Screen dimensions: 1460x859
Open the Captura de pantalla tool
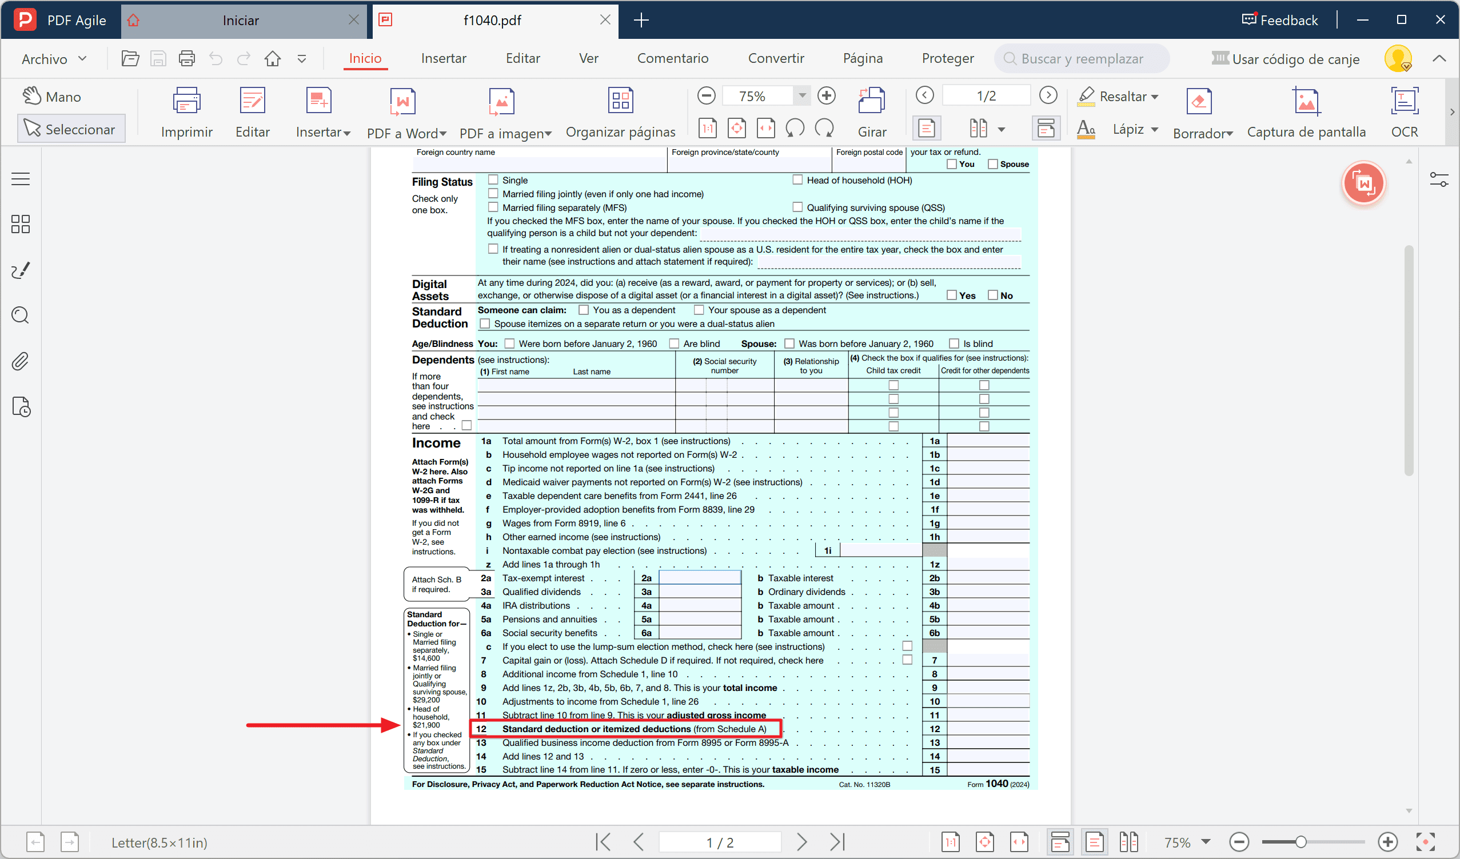(x=1306, y=102)
